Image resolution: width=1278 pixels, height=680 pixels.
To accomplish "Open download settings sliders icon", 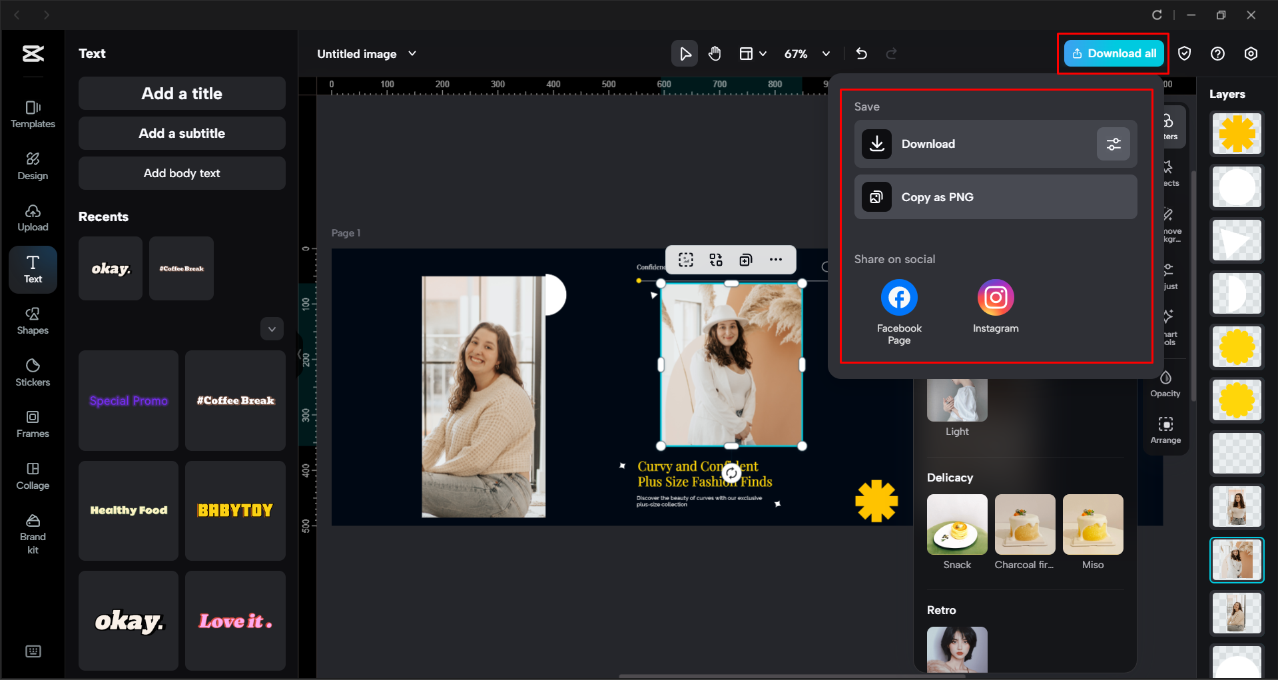I will [x=1113, y=144].
